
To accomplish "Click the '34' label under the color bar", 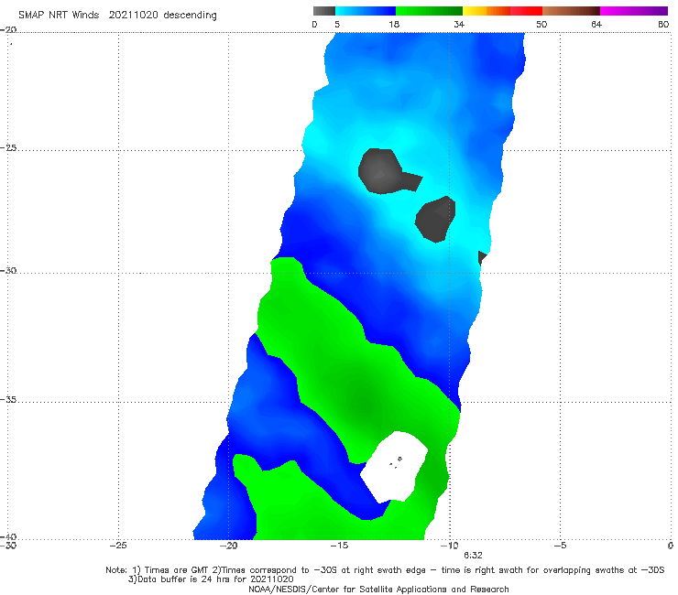I will (x=459, y=25).
